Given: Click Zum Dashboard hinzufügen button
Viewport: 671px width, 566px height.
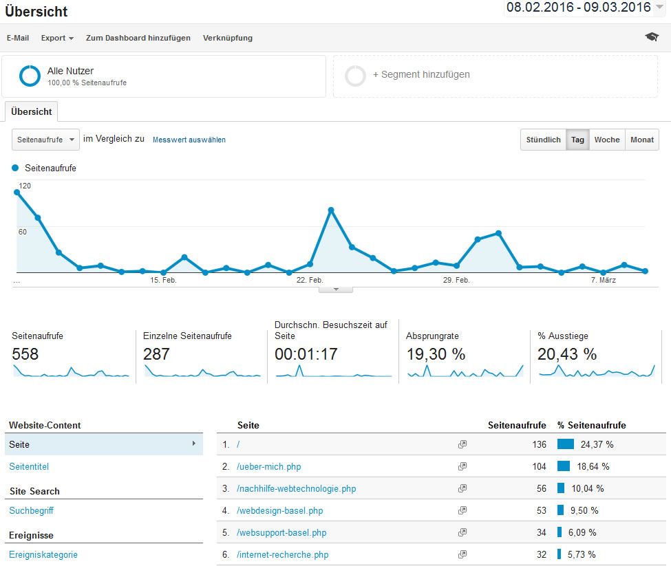Looking at the screenshot, I should [x=138, y=38].
